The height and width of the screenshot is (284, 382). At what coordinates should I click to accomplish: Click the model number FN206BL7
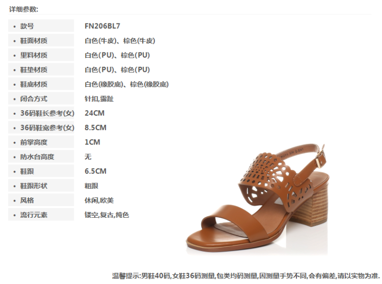click(x=102, y=26)
